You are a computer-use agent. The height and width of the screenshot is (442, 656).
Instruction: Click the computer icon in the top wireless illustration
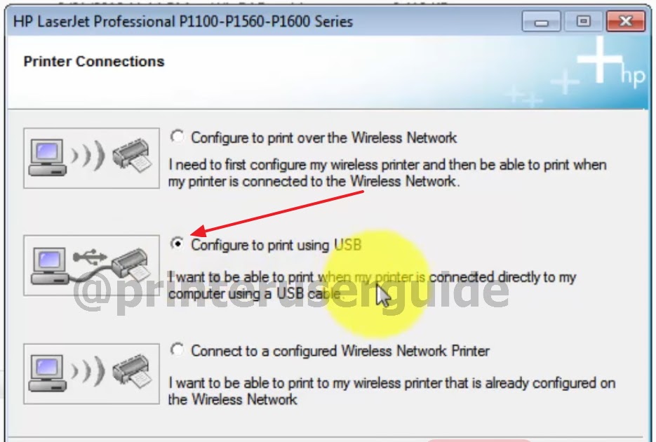(47, 158)
